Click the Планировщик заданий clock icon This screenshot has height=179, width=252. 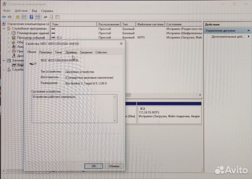[x=14, y=33]
